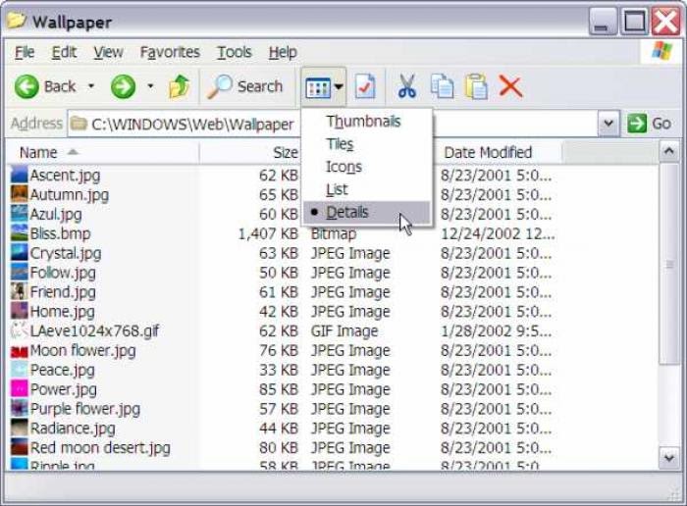Open the Favorites menu
This screenshot has width=687, height=506.
coord(170,52)
